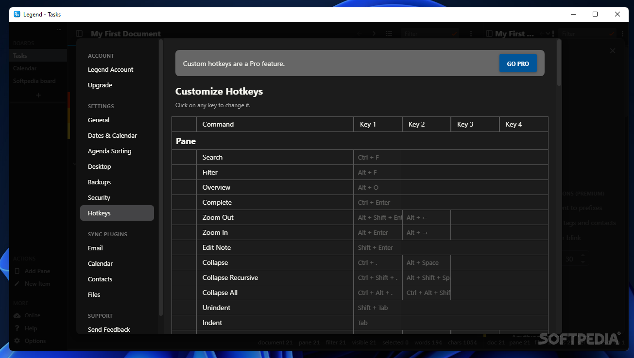Click Zoom Out's Alt + Shift + Enter key
The height and width of the screenshot is (358, 634).
[378, 217]
